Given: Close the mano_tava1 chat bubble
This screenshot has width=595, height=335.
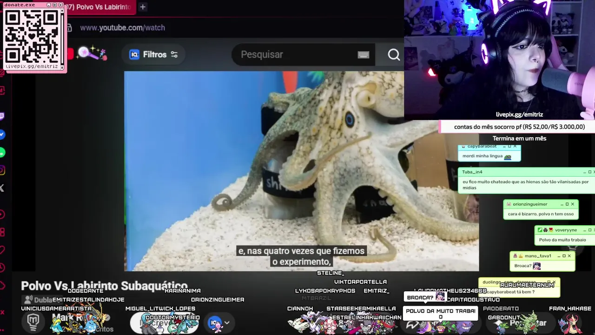Looking at the screenshot, I should coord(569,256).
